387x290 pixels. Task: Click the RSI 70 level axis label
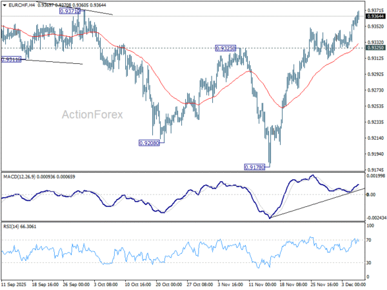coord(369,240)
